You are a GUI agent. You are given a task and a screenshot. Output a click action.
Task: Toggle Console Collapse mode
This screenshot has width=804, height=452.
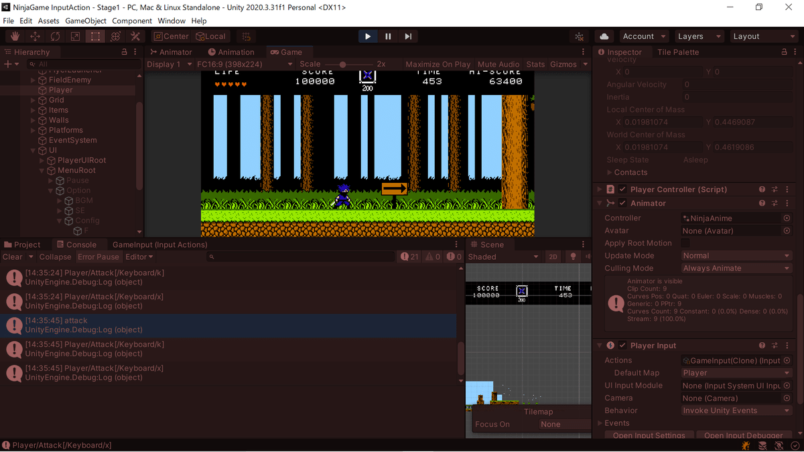55,257
